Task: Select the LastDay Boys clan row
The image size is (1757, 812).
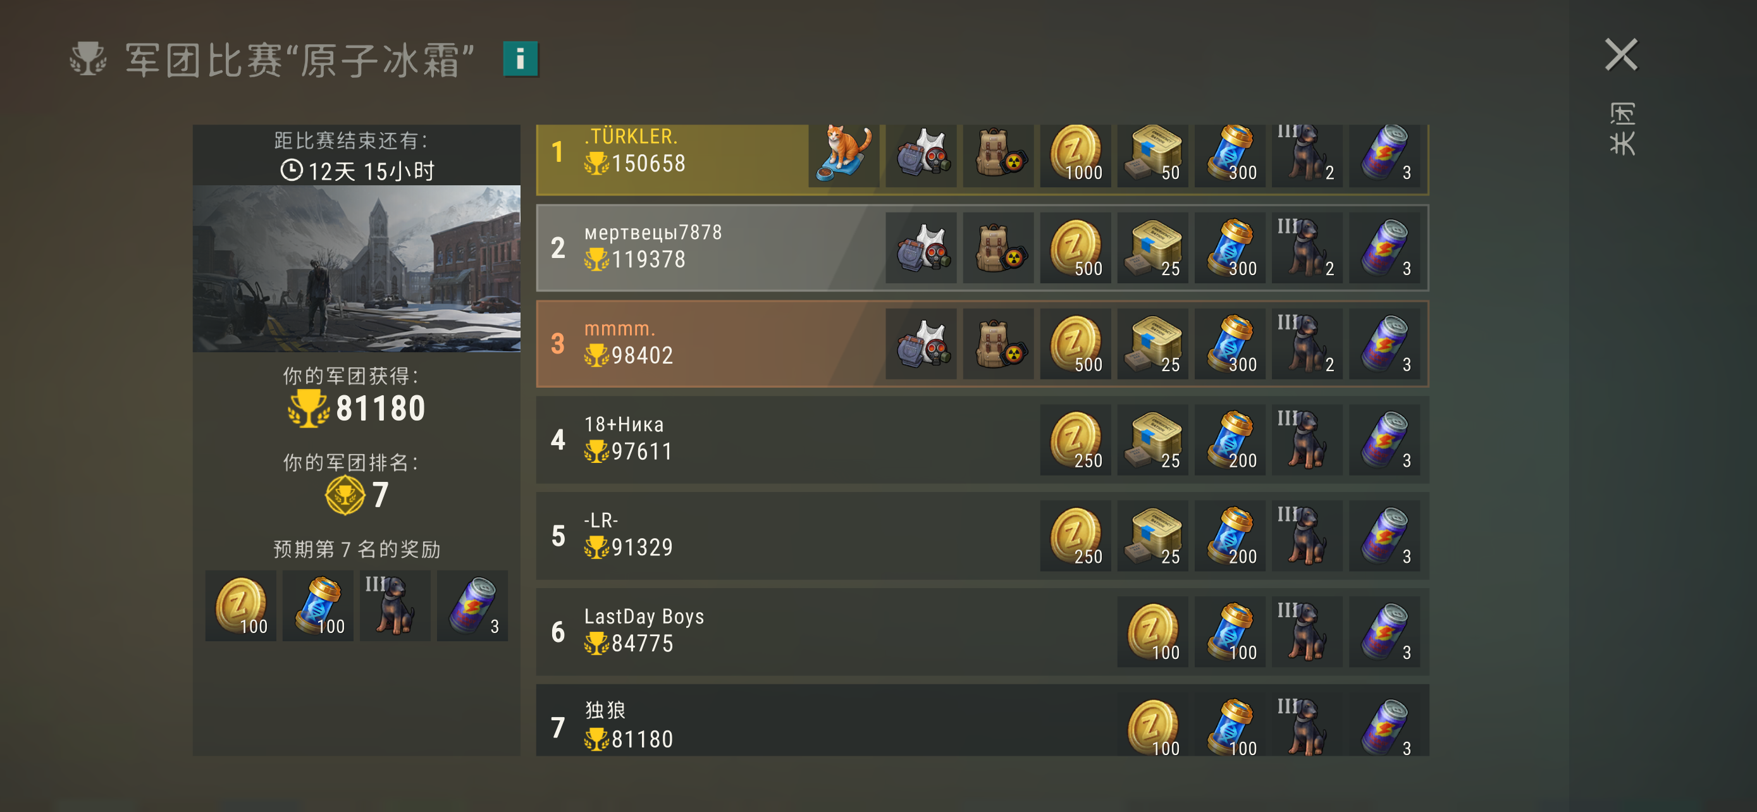Action: (982, 632)
